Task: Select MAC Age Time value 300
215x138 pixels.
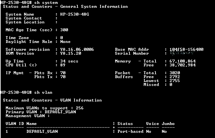Action: tap(64, 30)
